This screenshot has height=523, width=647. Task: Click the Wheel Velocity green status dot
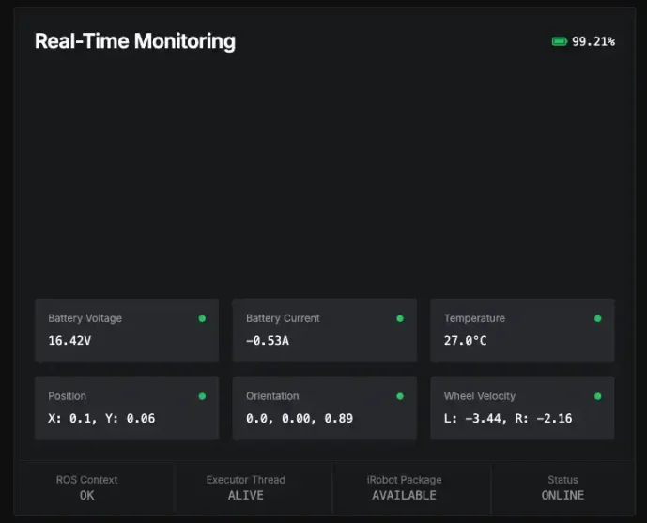(598, 396)
